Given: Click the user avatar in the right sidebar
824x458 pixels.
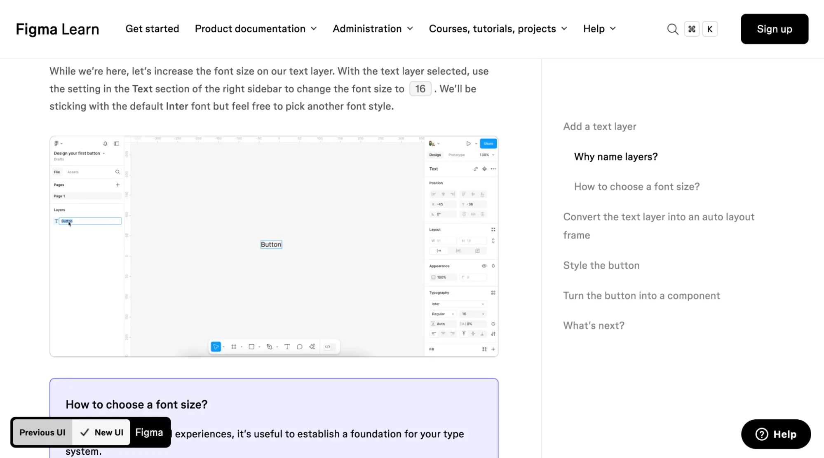Looking at the screenshot, I should 432,144.
